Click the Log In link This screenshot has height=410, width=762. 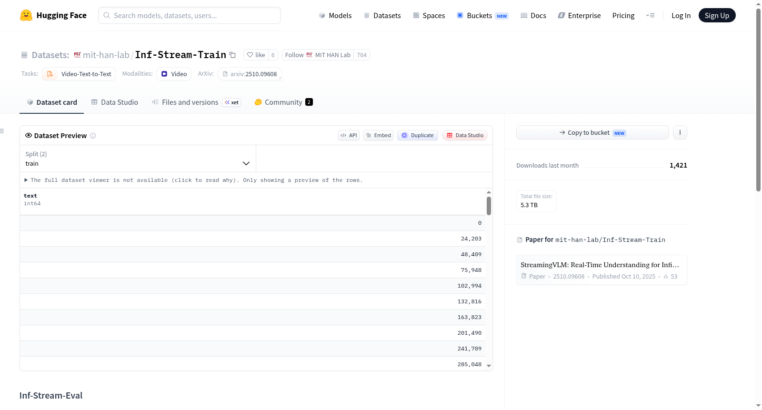681,15
